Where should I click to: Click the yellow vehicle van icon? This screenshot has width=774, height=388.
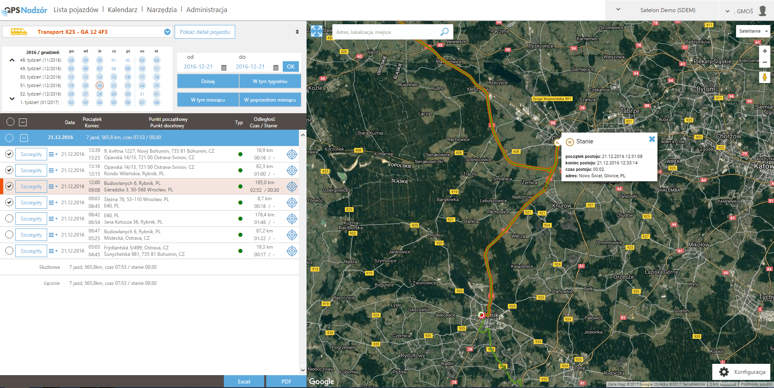pyautogui.click(x=19, y=32)
